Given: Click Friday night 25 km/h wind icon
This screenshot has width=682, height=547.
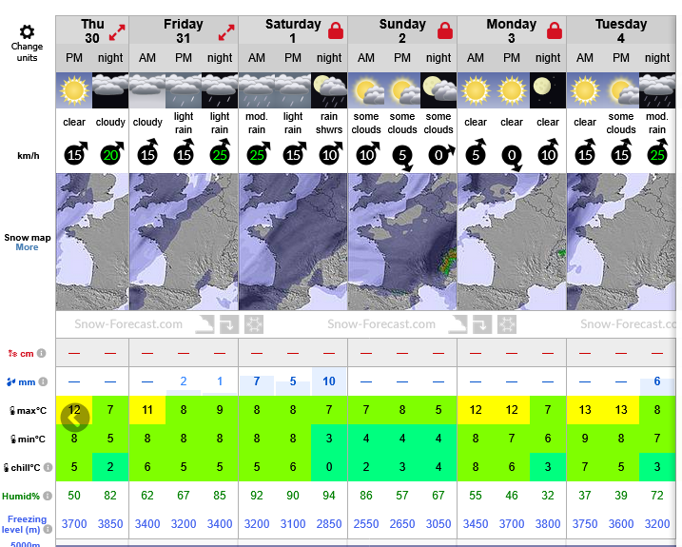Looking at the screenshot, I should coord(221,153).
